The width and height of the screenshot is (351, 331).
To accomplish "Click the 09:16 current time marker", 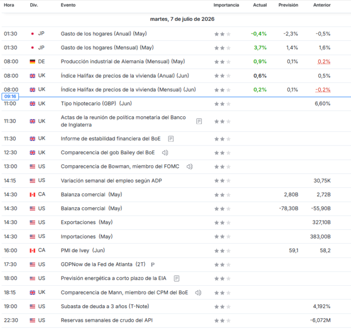I will 10,96.
